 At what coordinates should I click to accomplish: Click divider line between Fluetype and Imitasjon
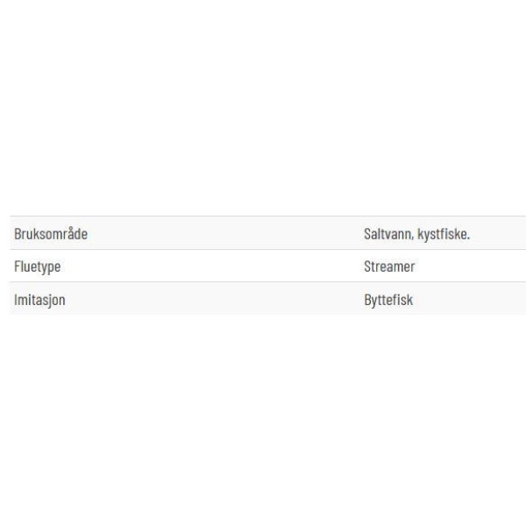pos(268,281)
